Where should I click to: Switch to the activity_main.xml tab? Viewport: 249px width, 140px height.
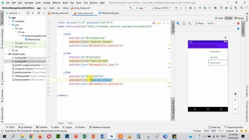(59, 13)
